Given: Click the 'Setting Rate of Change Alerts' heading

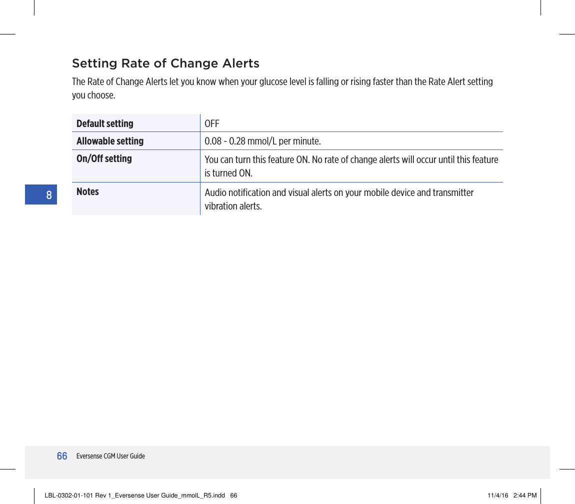Looking at the screenshot, I should click(165, 63).
